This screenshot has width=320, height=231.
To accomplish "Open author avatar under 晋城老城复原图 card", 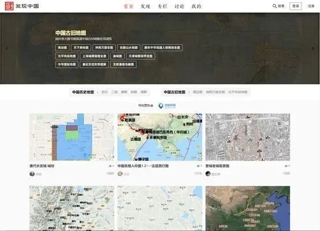I will pos(208,173).
